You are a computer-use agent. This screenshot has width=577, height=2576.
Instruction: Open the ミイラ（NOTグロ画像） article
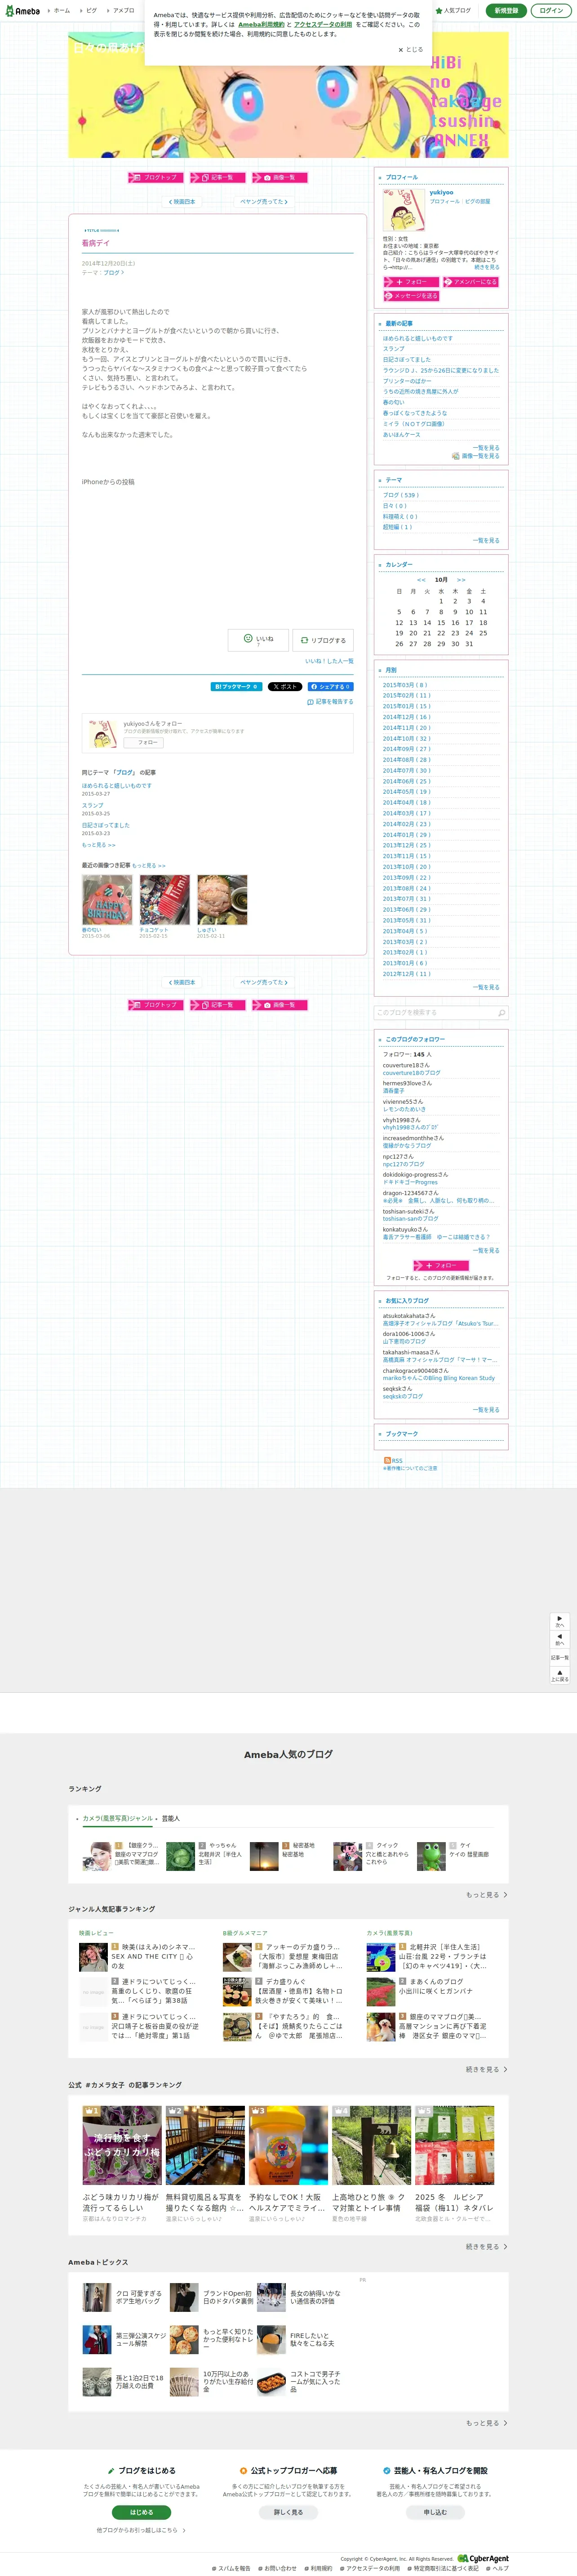point(413,424)
